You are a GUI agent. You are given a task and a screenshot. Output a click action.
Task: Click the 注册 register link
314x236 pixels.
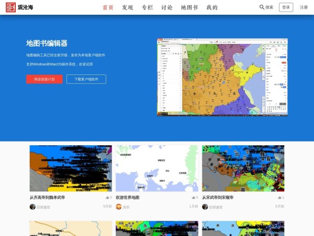(x=304, y=7)
